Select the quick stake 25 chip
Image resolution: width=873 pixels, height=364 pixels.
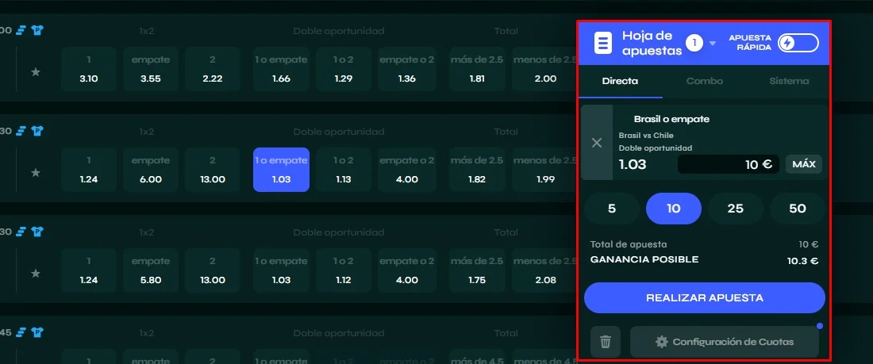736,209
